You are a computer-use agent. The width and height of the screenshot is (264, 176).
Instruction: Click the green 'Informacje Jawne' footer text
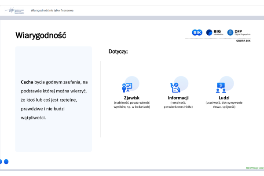(x=255, y=168)
